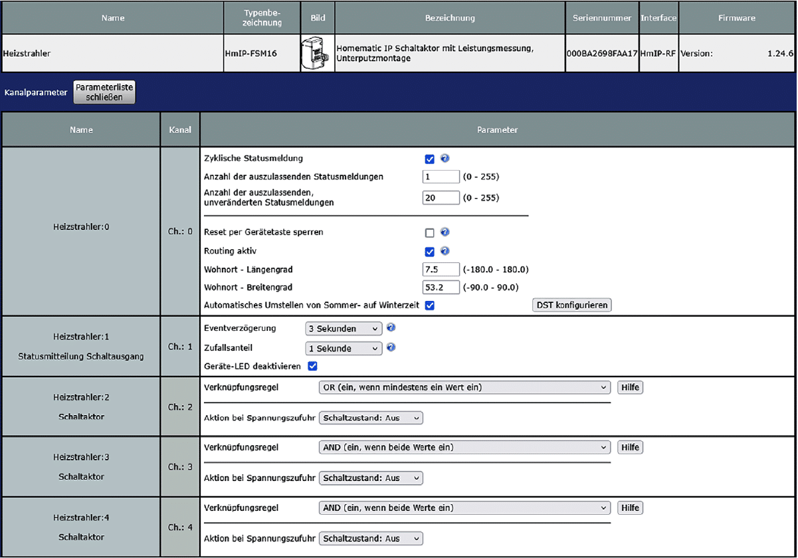
Task: Click Wohnort Breitengrad input field
Action: (441, 288)
